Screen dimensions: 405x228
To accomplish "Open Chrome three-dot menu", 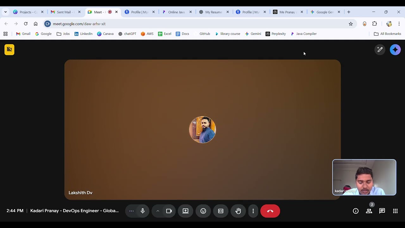I will [x=399, y=24].
